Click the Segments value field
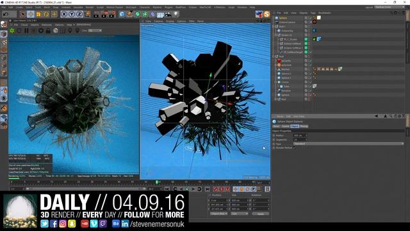The width and height of the screenshot is (410, 231). tap(300, 140)
